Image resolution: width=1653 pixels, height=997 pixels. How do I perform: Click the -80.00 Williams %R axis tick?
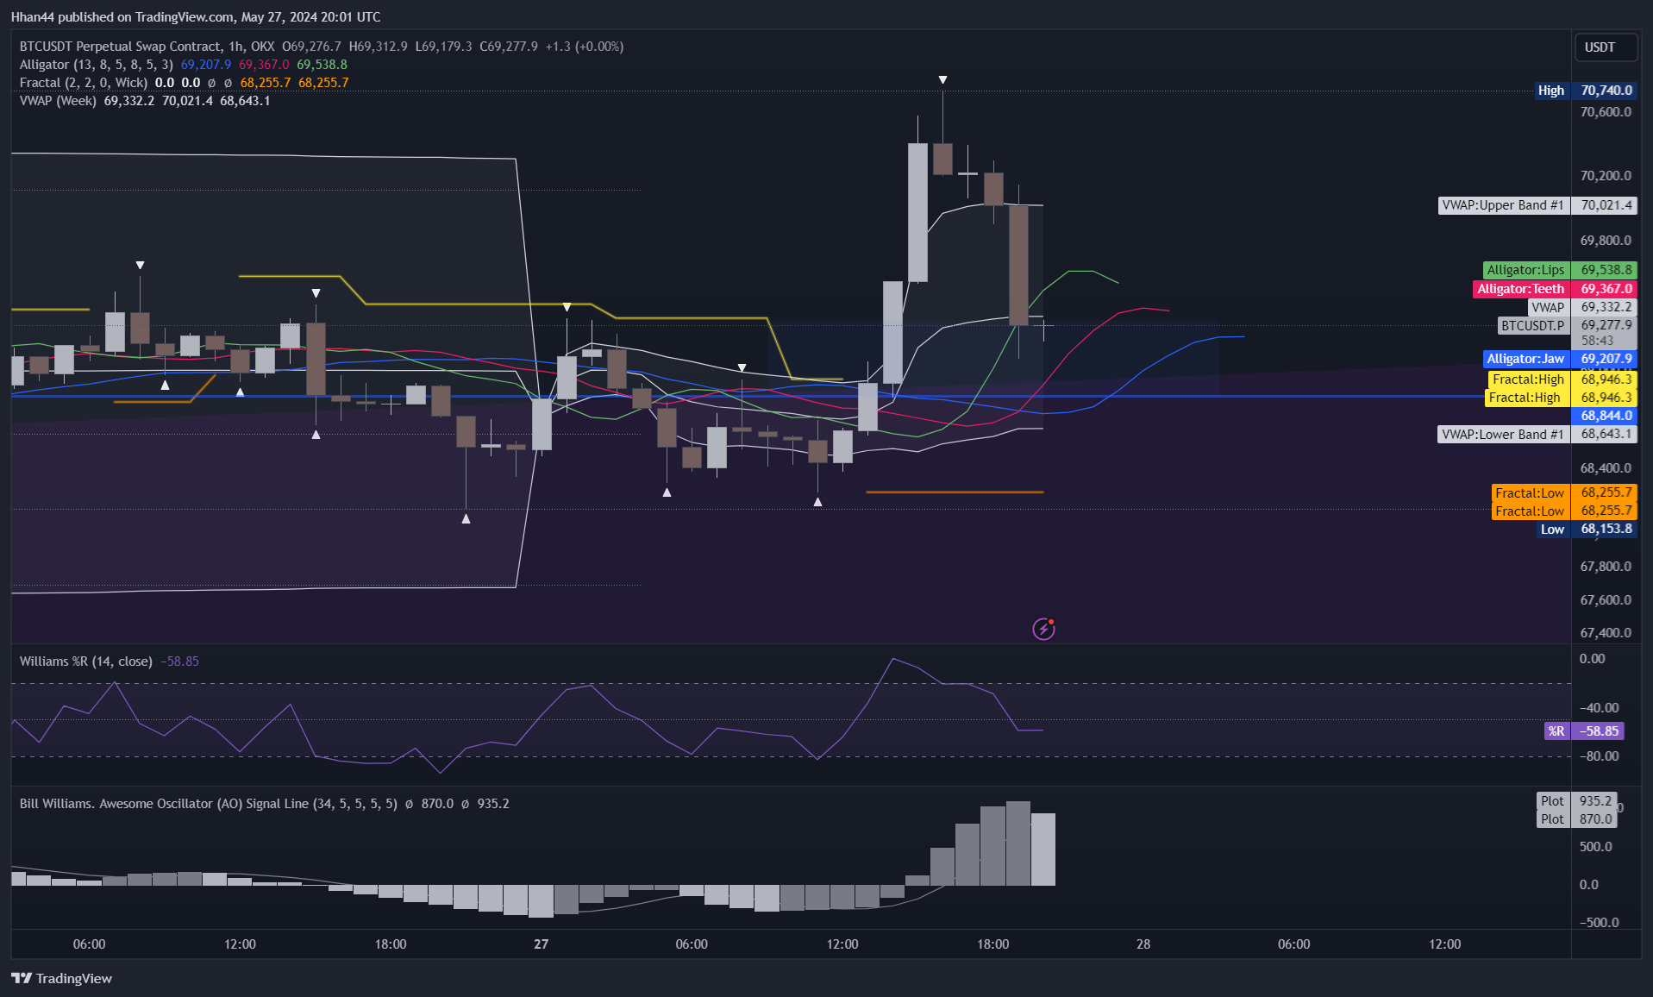click(1599, 756)
